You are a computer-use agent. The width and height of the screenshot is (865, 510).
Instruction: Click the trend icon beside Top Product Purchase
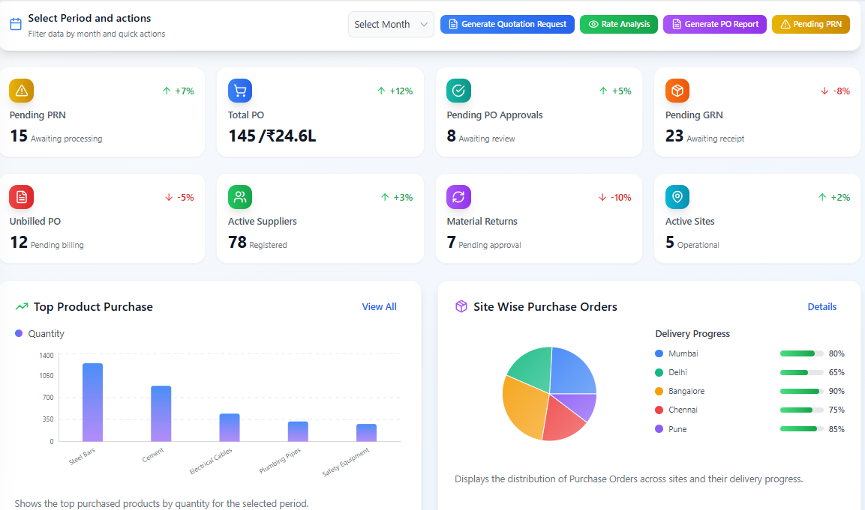tap(22, 306)
